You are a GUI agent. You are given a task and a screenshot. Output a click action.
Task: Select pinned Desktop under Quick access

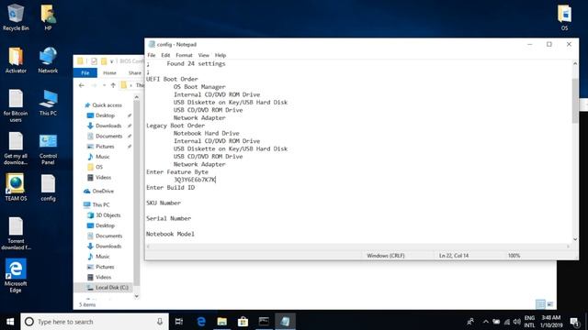click(105, 115)
